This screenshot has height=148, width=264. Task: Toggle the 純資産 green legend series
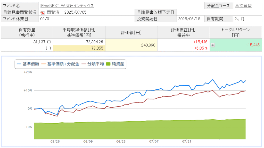115,64
